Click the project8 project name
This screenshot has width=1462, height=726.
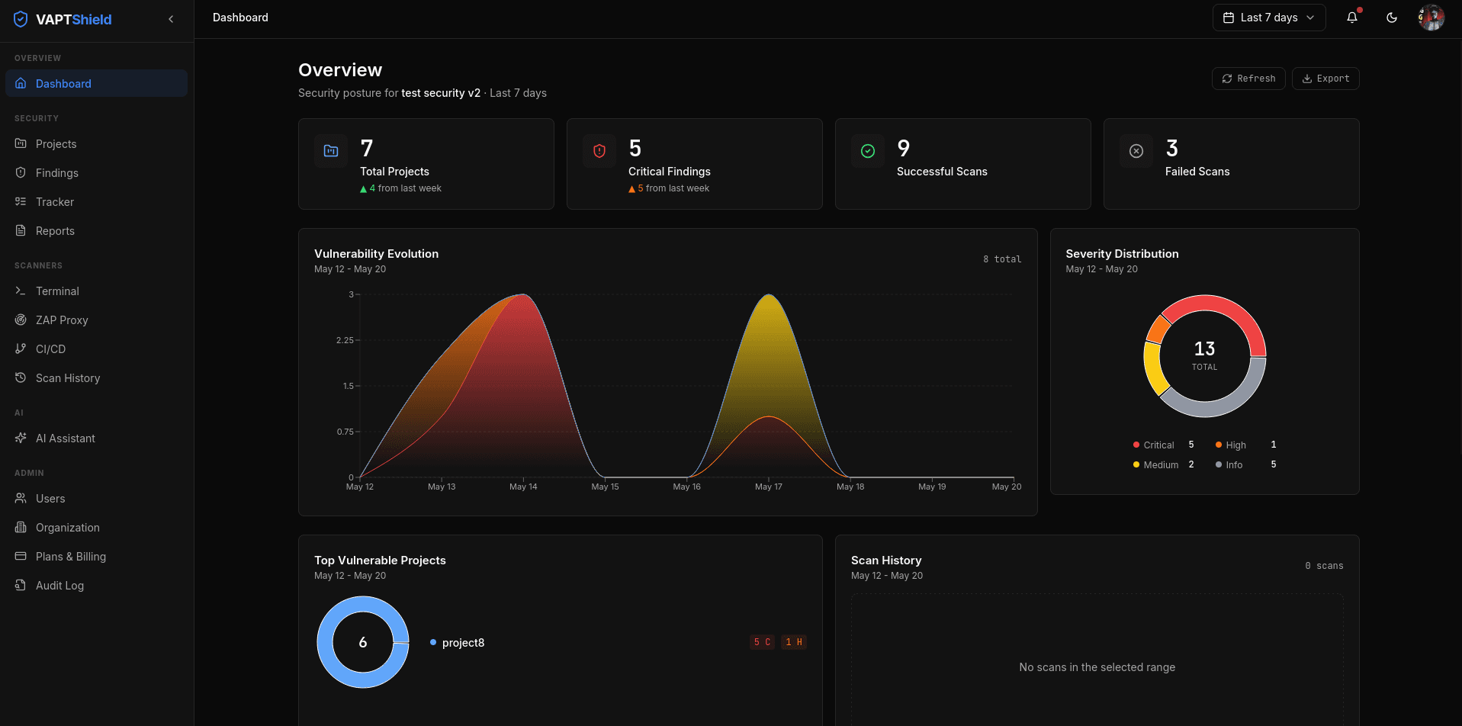point(463,642)
